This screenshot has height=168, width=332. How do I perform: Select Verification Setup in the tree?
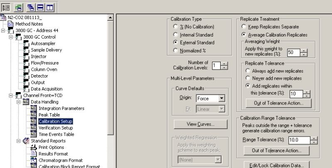56,128
